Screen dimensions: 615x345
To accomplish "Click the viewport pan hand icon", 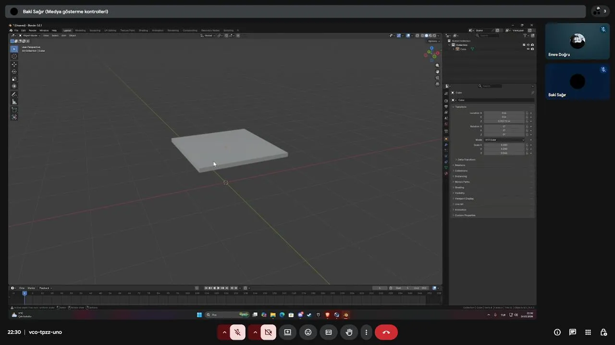I will point(437,71).
